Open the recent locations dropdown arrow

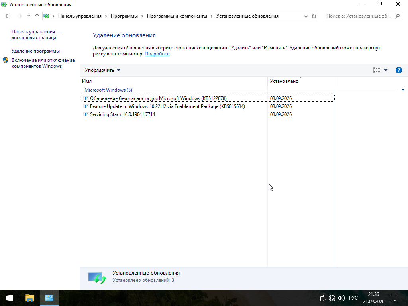(x=29, y=16)
